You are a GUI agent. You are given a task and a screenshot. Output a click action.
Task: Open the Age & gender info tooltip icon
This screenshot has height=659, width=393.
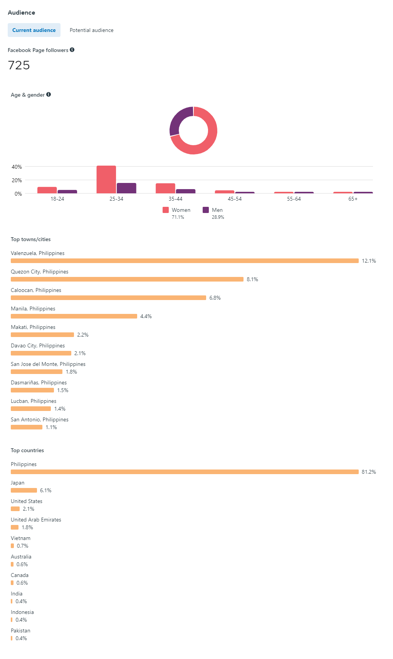pos(49,94)
